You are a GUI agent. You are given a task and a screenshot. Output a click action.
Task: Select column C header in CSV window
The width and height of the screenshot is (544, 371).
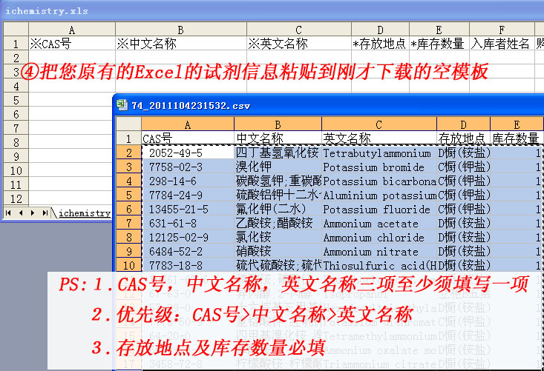pos(378,124)
